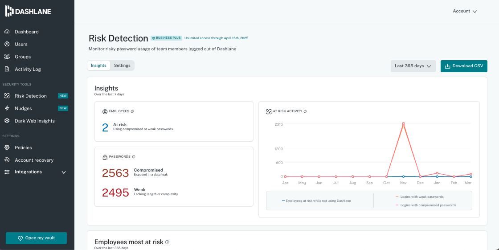499x250 pixels.
Task: Open the Account dropdown menu
Action: (x=465, y=11)
